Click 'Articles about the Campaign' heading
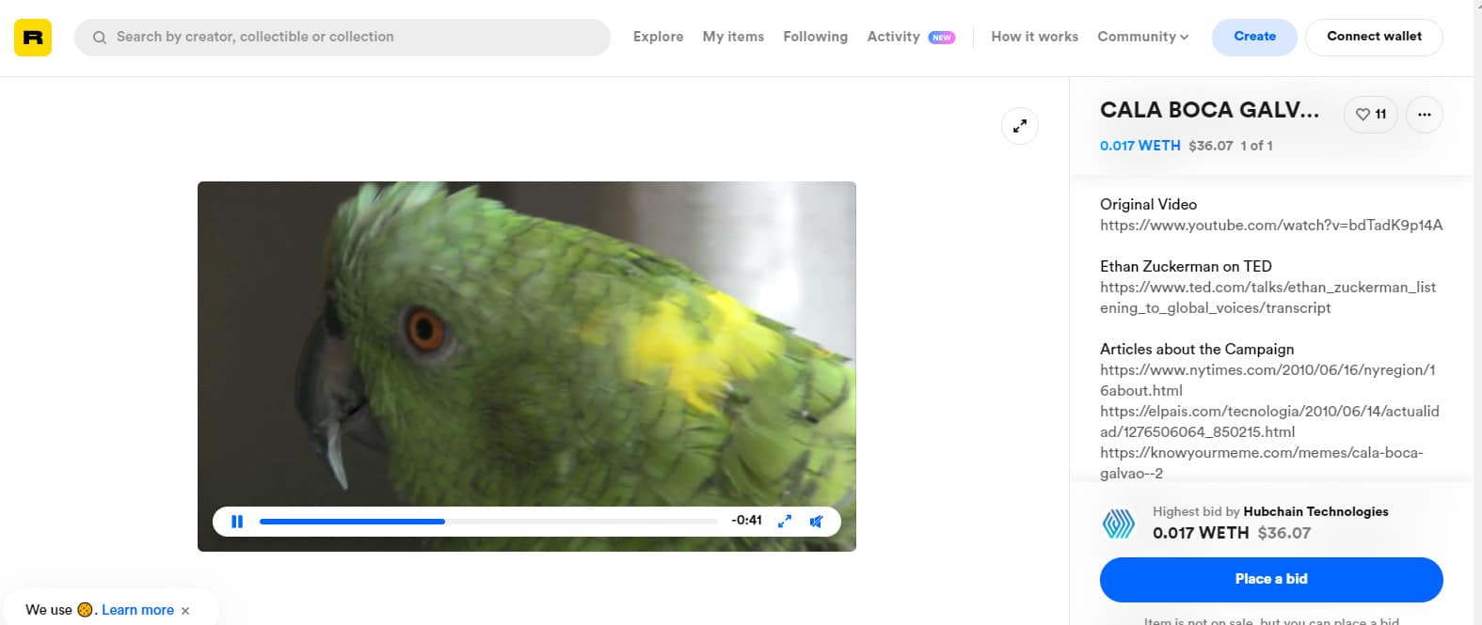 (x=1197, y=349)
